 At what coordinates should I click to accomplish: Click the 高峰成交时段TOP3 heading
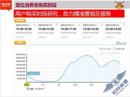(x=68, y=25)
